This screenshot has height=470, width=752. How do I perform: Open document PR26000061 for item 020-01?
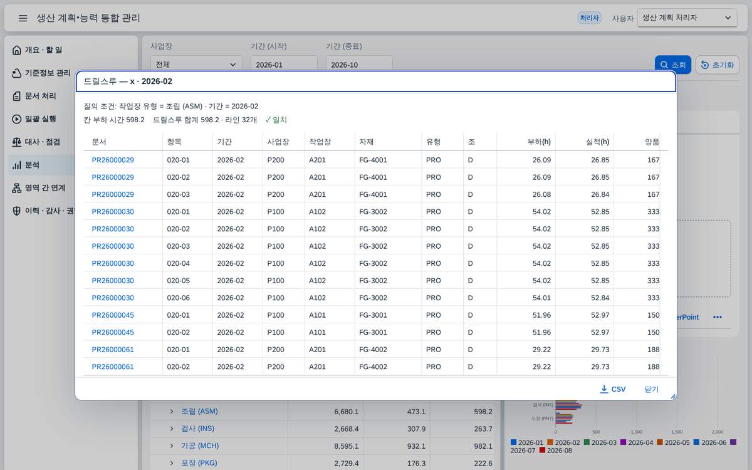pyautogui.click(x=113, y=350)
